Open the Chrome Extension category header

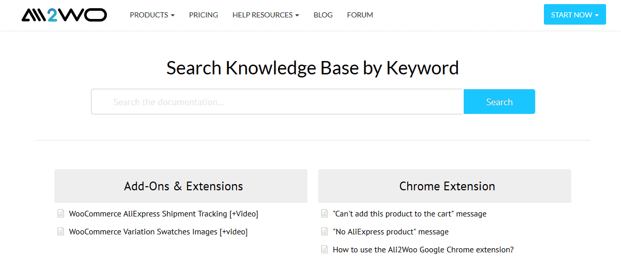pyautogui.click(x=447, y=186)
